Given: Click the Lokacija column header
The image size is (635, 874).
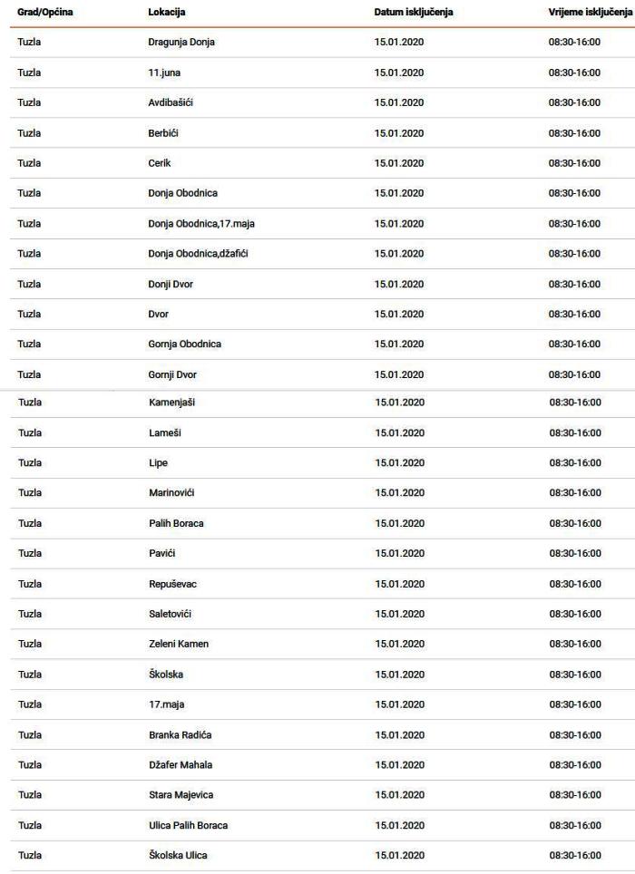Looking at the screenshot, I should point(167,13).
